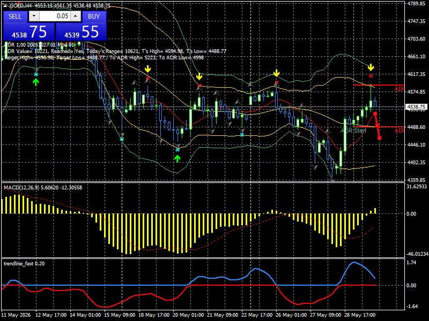Click the 28 May 17:00 time axis label

[x=360, y=315]
